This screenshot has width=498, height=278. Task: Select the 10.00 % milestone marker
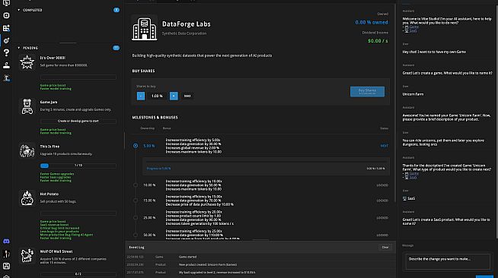[136, 185]
